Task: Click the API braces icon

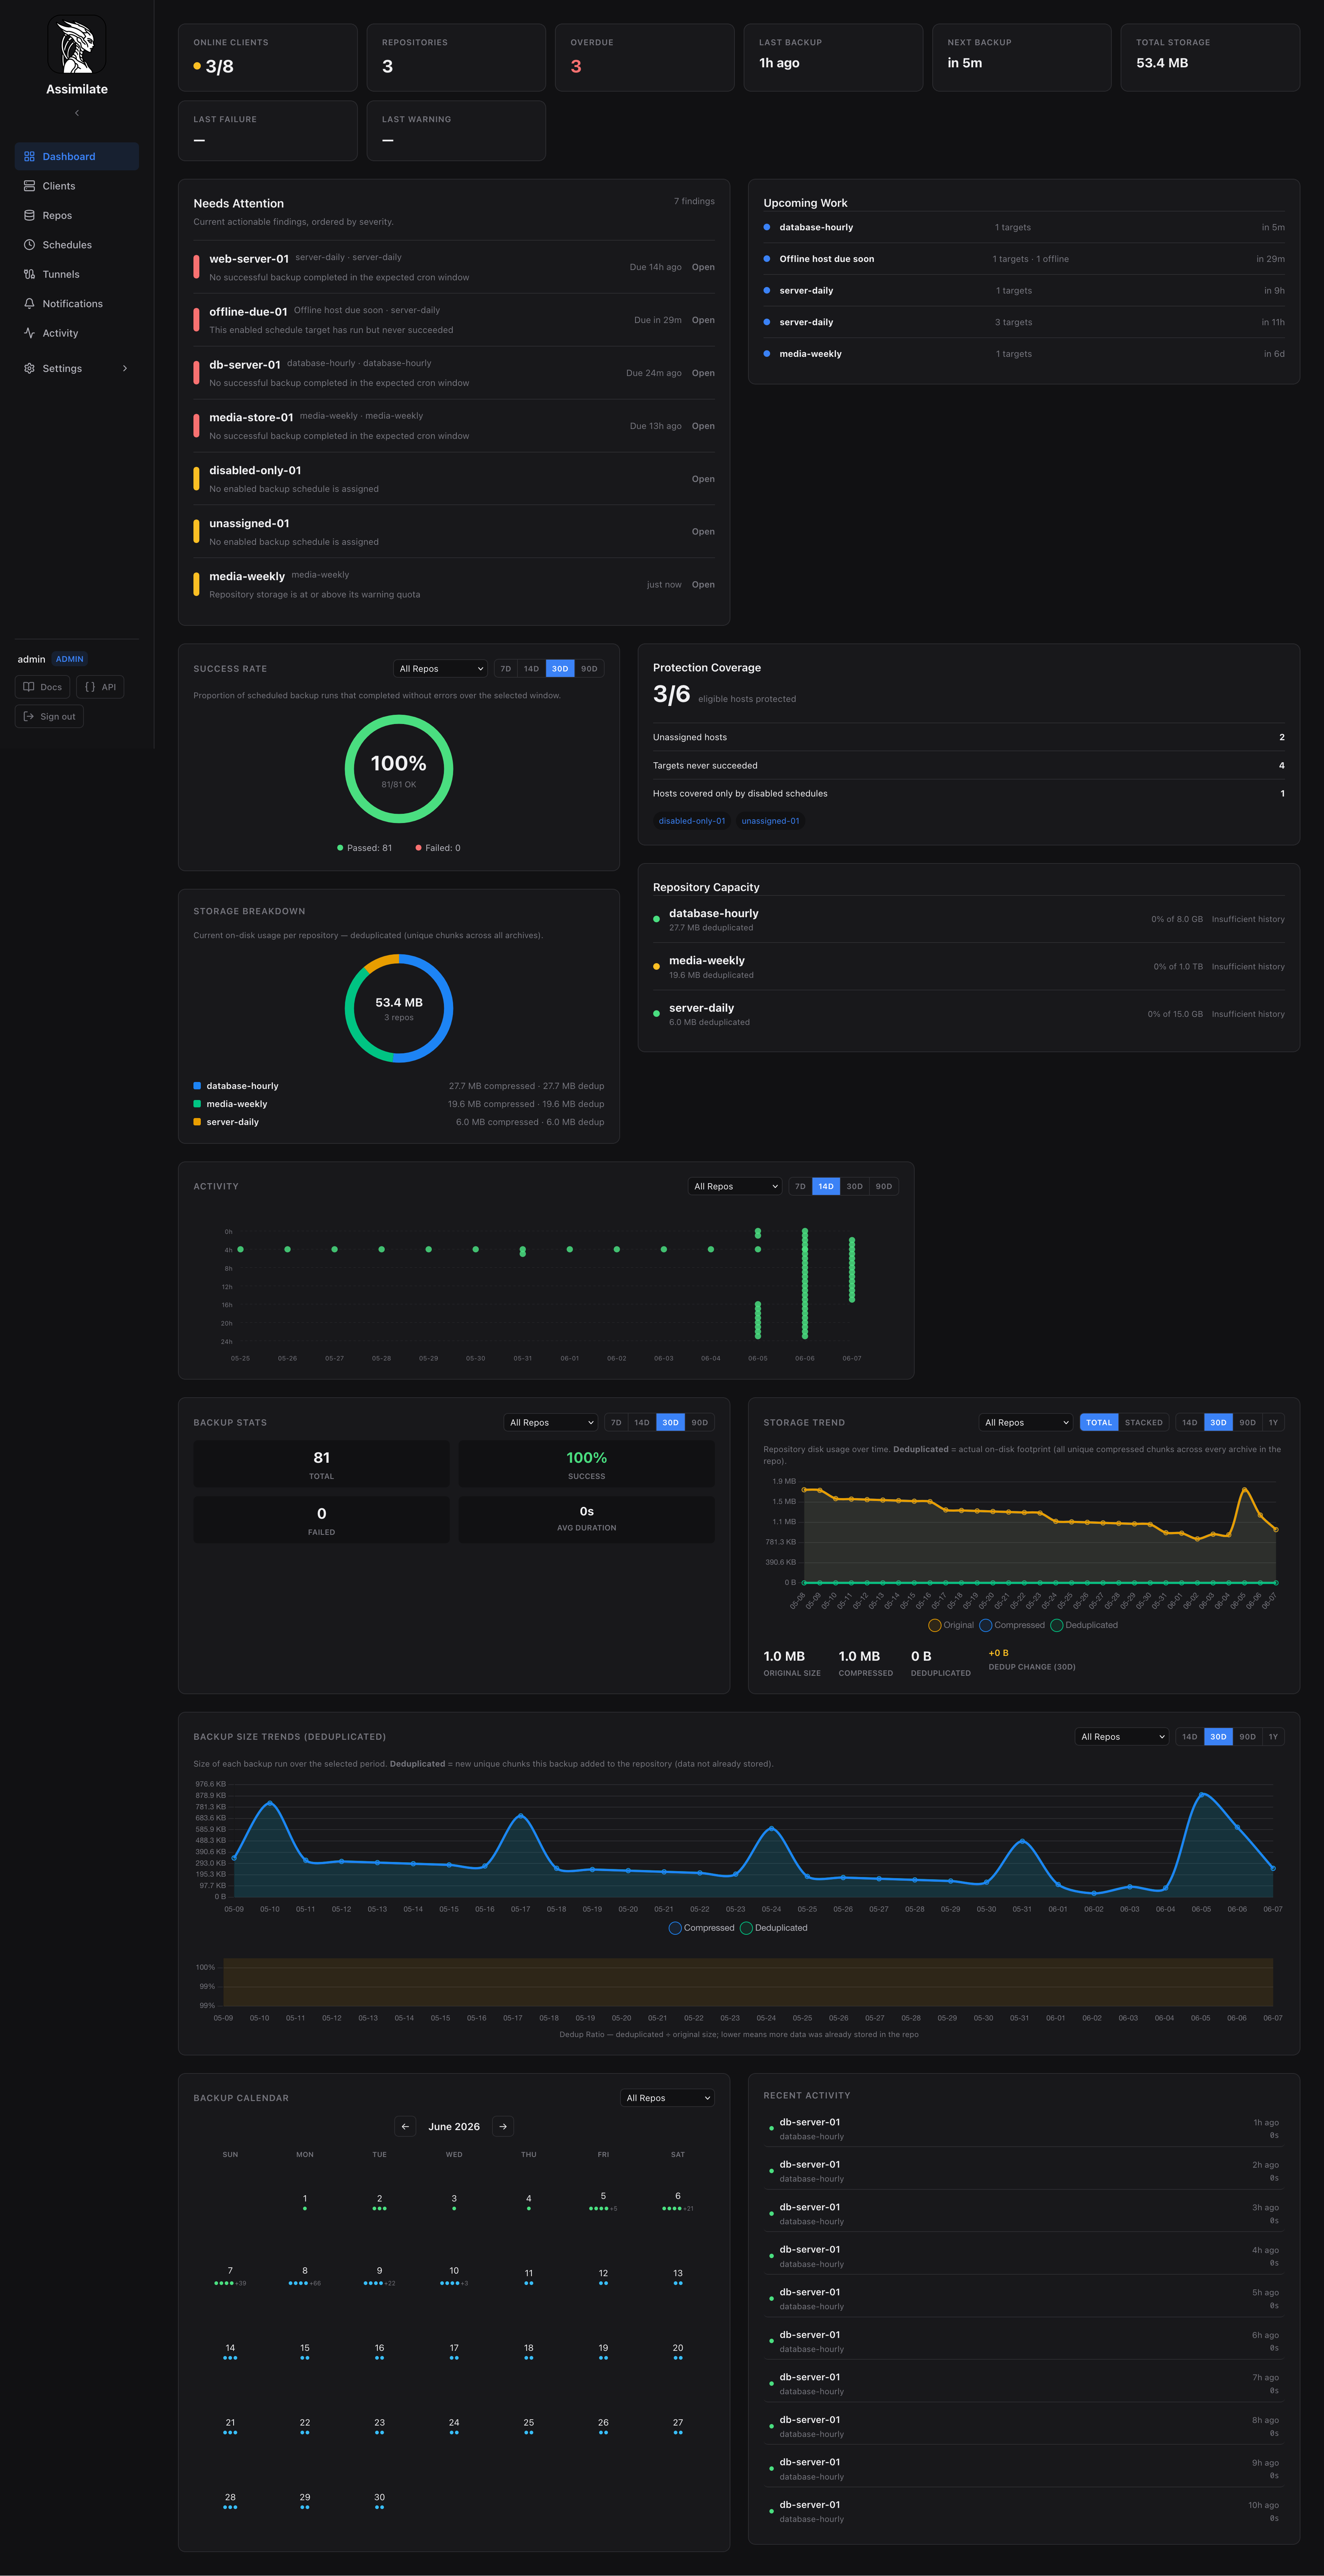Action: tap(90, 687)
